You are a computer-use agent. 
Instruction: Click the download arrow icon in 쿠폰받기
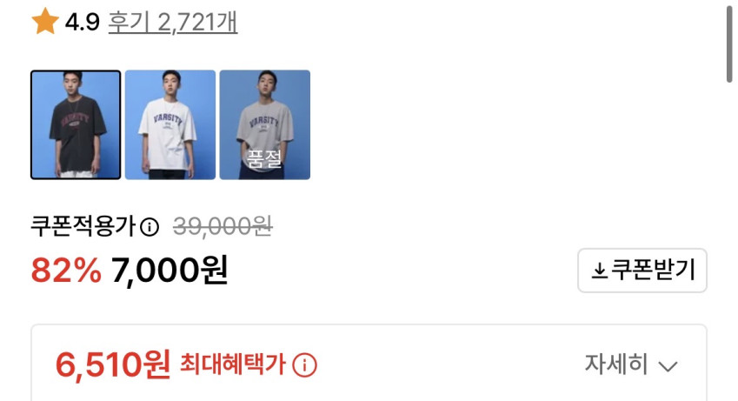(x=599, y=271)
